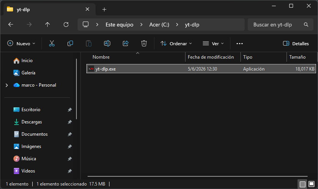Viewport: 318px width, 189px height.
Task: Select the yt-dlp.exe file name
Action: pos(106,69)
